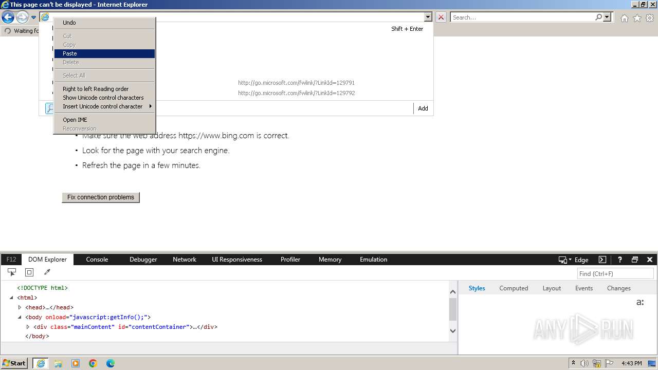Open developer tools Help question mark
Screen dimensions: 658x370
[x=620, y=260]
